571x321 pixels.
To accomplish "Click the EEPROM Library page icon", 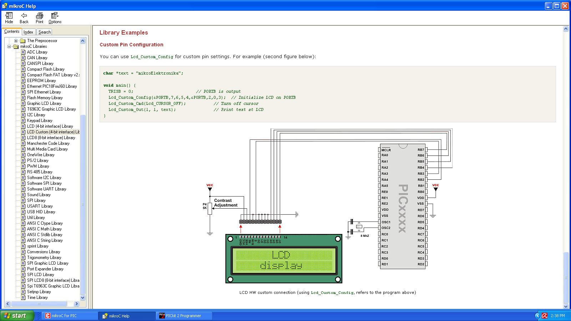I will (x=23, y=81).
